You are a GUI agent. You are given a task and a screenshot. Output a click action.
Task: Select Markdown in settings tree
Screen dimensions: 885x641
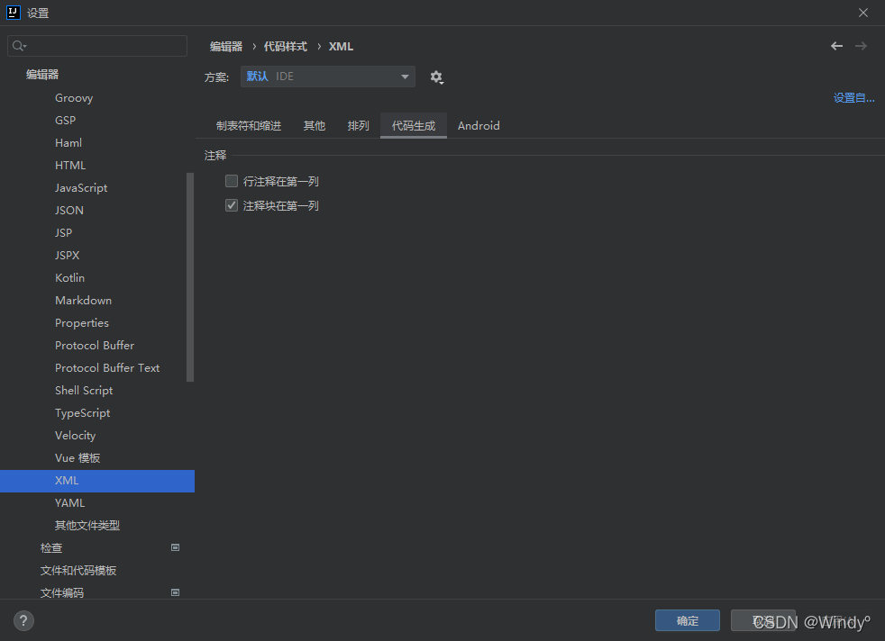click(83, 301)
